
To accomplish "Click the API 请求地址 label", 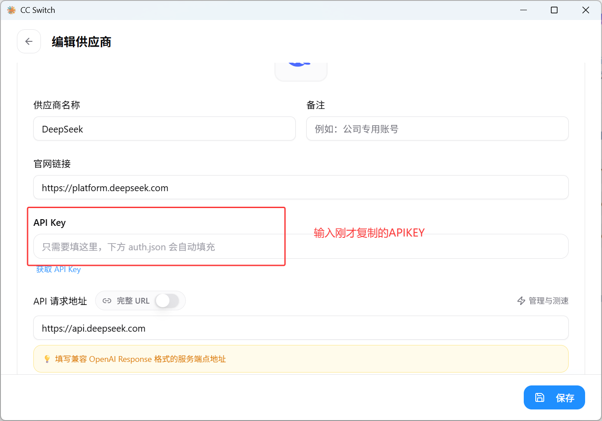I will click(60, 301).
